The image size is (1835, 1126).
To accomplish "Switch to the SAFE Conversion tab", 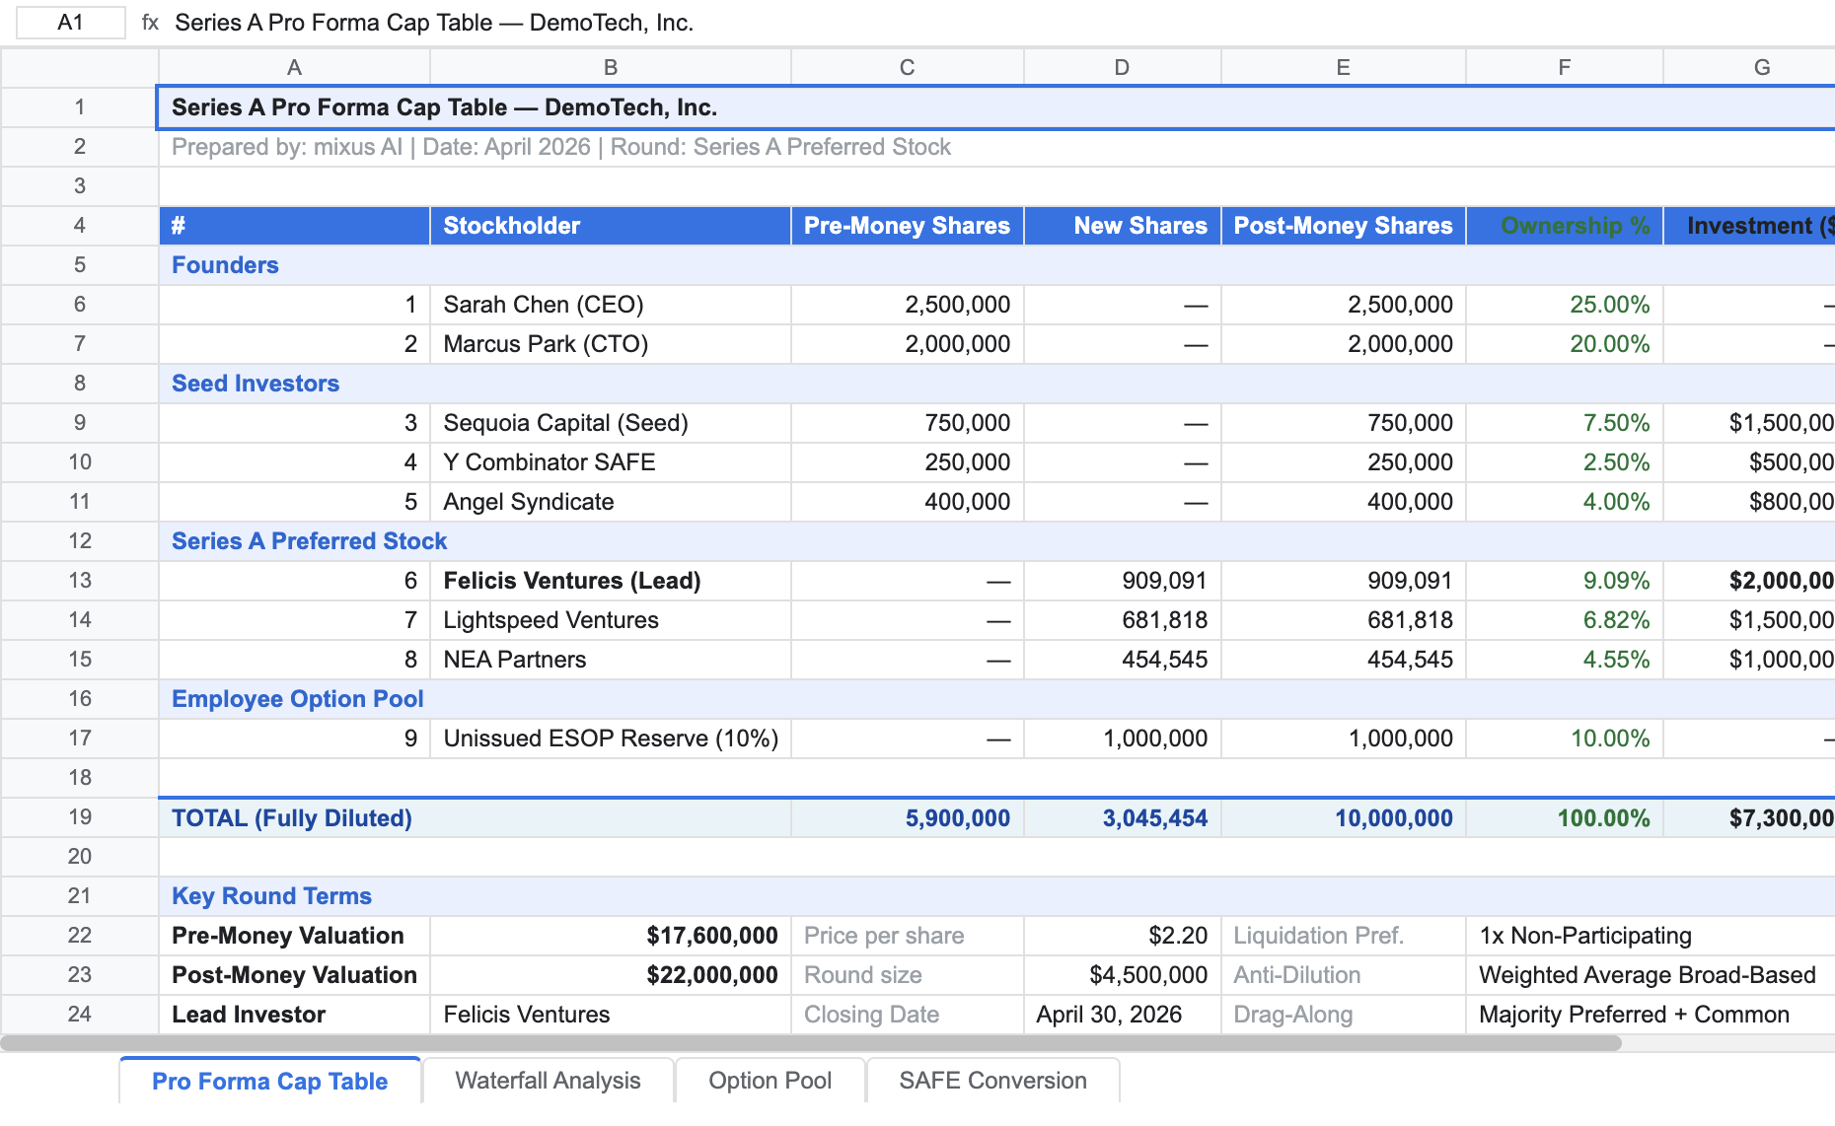I will (x=992, y=1080).
